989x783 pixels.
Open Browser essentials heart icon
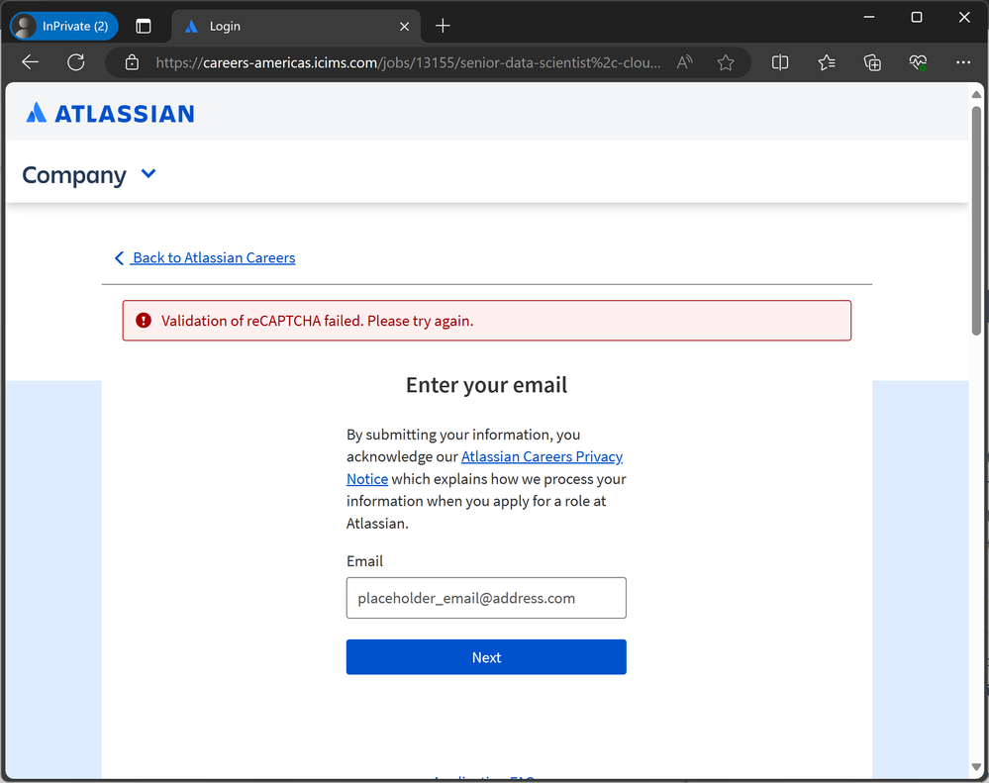pyautogui.click(x=919, y=62)
